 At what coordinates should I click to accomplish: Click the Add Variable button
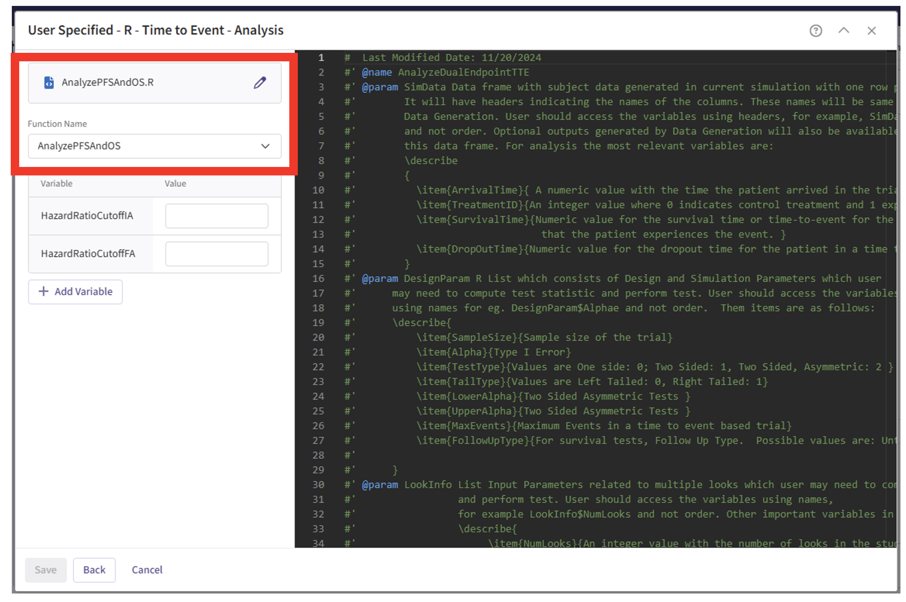coord(75,292)
